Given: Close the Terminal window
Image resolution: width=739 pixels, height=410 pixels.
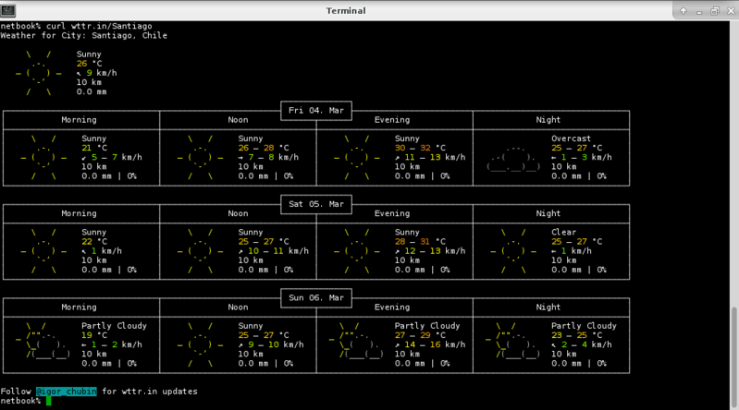Looking at the screenshot, I should [x=731, y=11].
